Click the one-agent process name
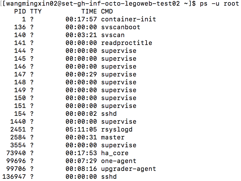Image resolution: width=241 pixels, height=181 pixels. [119, 161]
